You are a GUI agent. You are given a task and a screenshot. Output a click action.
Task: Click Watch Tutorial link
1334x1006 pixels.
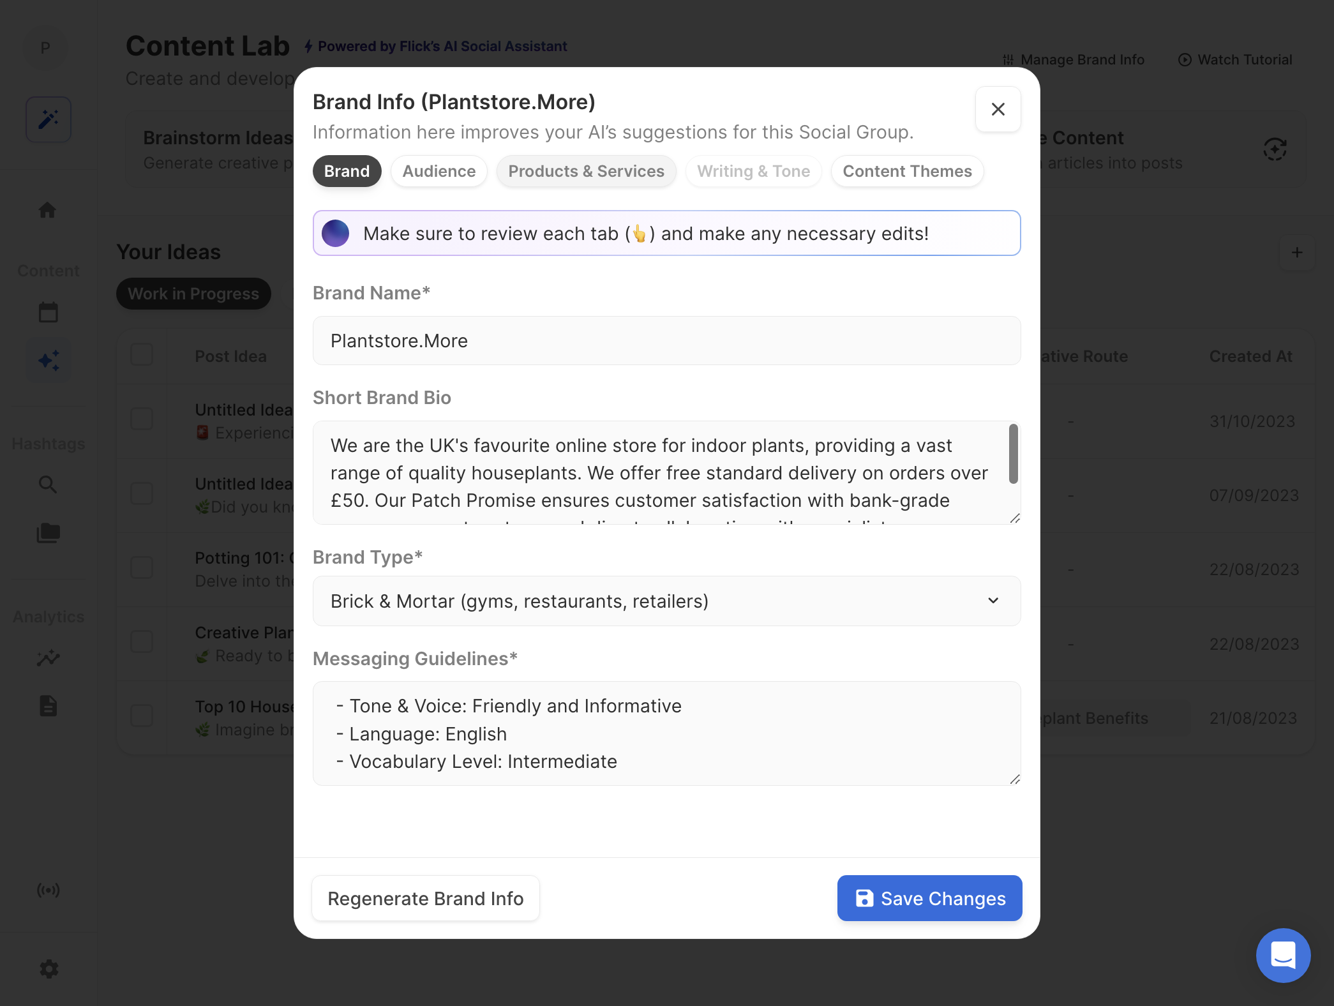(1235, 59)
